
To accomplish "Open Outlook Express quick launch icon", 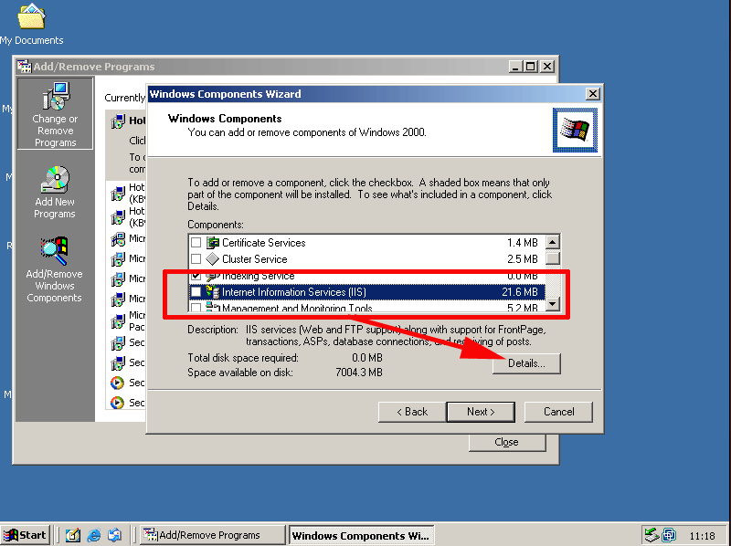I will click(x=114, y=535).
